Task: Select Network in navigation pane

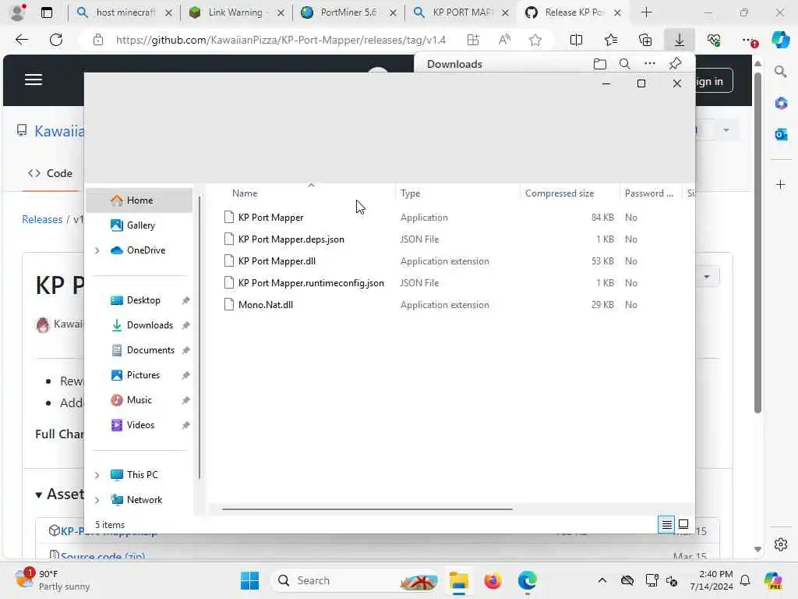Action: [x=144, y=500]
